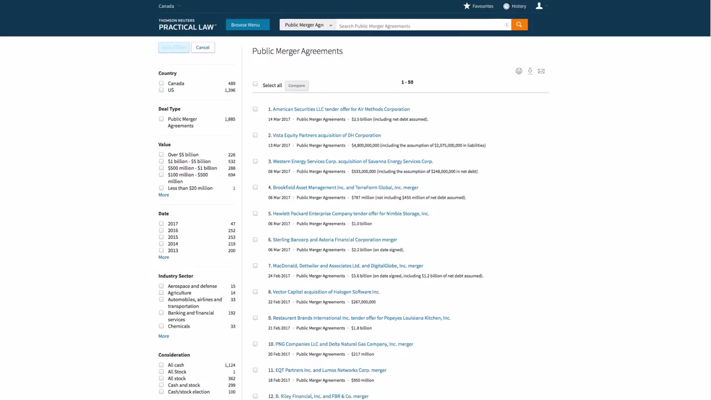
Task: Tick the Canada country checkbox
Action: tap(161, 83)
